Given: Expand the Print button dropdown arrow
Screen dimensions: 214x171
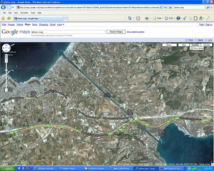Looking at the screenshot, I should pyautogui.click(x=151, y=18).
